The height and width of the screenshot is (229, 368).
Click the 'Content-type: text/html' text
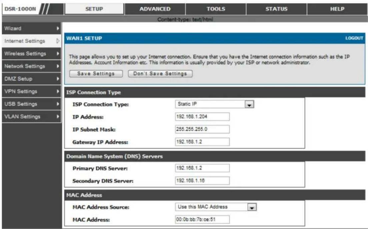(x=185, y=19)
